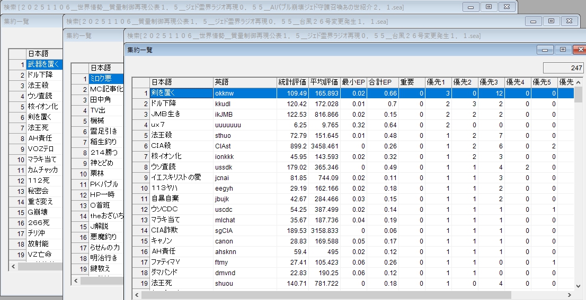The image size is (586, 300).
Task: Click the イエスキリストの愛 cell
Action: [x=181, y=177]
